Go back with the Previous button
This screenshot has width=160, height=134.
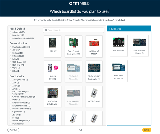click(x=13, y=130)
